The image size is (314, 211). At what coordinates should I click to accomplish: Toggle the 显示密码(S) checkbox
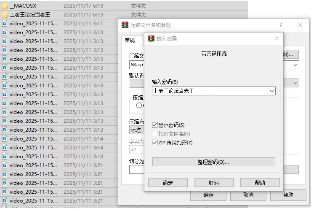click(154, 125)
